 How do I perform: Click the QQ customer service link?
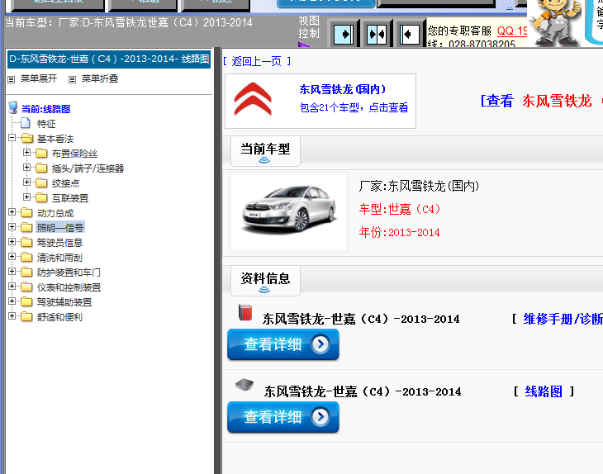point(512,31)
